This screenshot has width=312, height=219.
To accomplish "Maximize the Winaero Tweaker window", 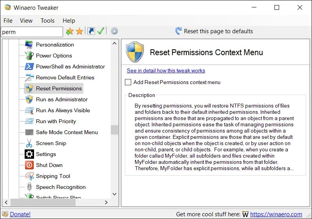I will coord(277,7).
